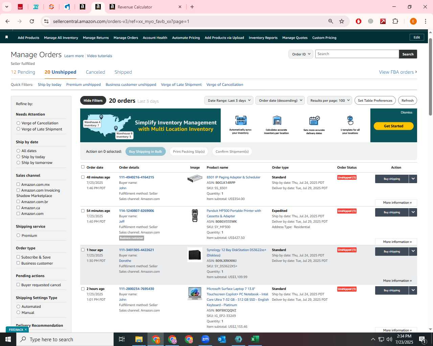Select the Premium shipping service radio
433x346 pixels.
[18, 235]
